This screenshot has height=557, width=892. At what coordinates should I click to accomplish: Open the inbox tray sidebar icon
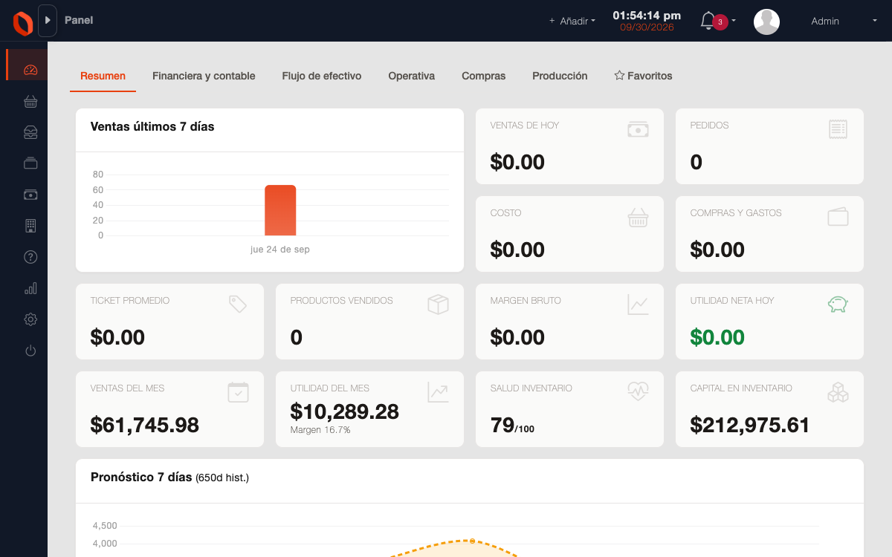point(30,132)
